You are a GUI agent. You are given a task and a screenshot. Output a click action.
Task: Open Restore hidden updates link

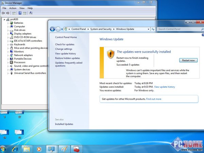pos(68,58)
